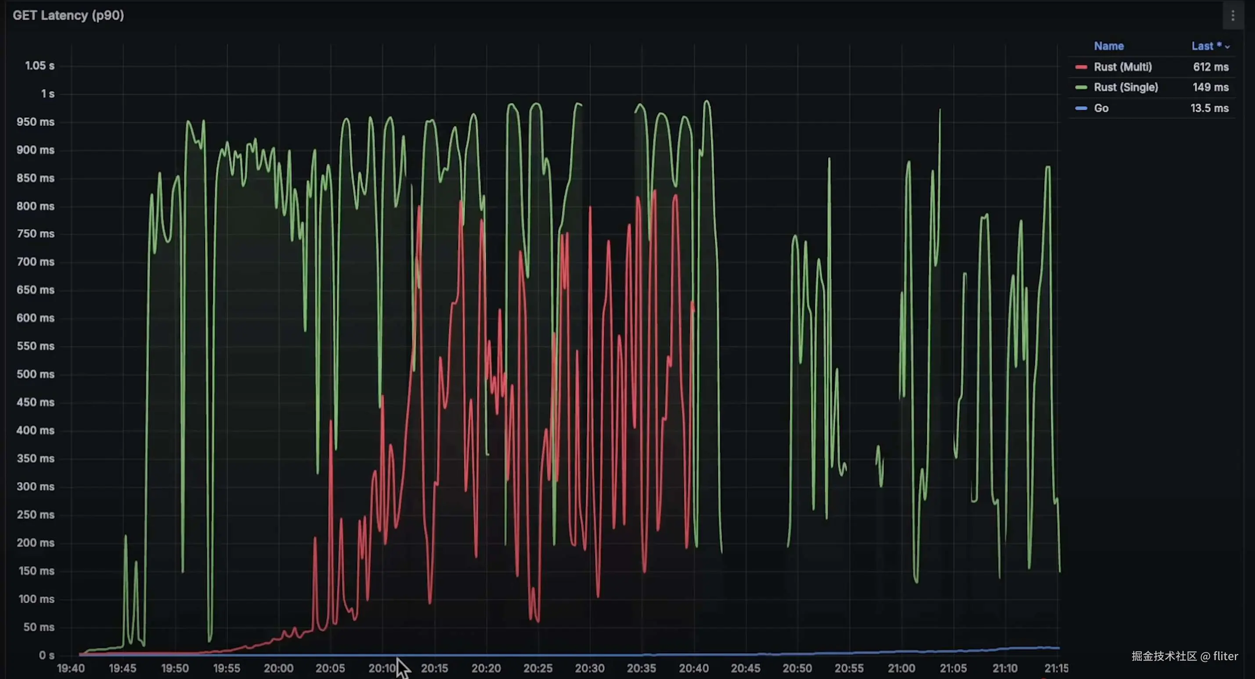1255x679 pixels.
Task: Click the Rust (Single) green color swatch
Action: pos(1081,88)
